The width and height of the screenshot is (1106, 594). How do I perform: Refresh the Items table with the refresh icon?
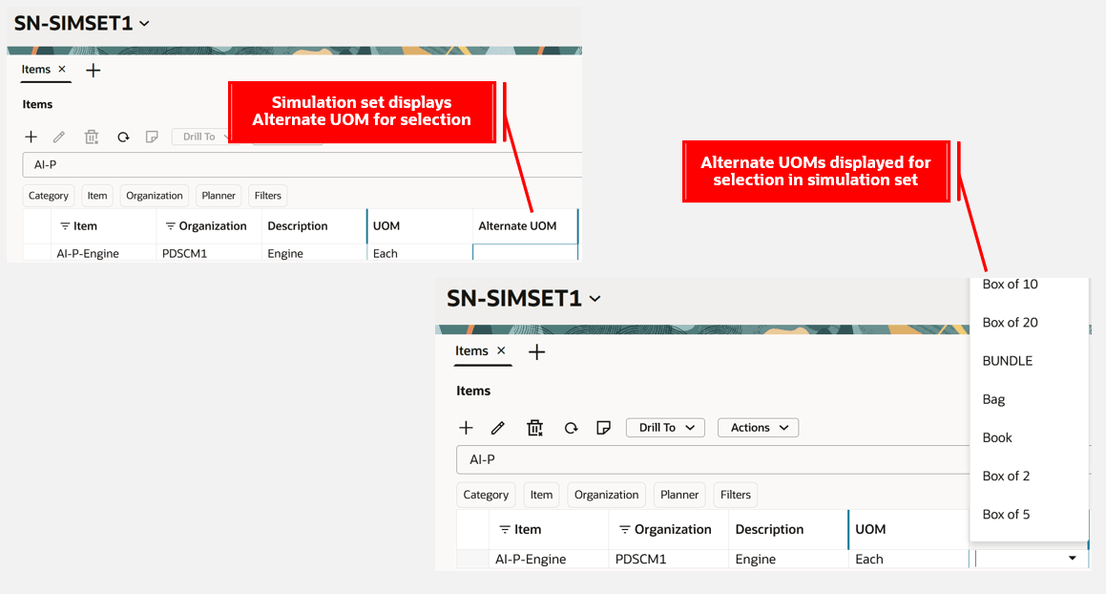571,427
